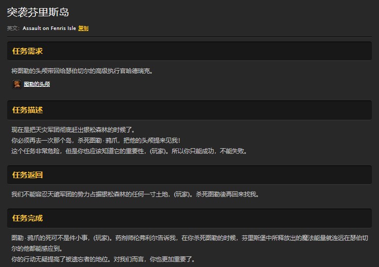Viewport: 379px width, 267px height.
Task: Click the requirement text mentioning 高级执行官哈德瑞克
Action: tap(82, 71)
